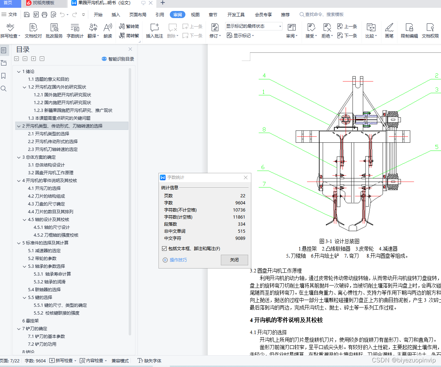The width and height of the screenshot is (441, 367).
Task: Select outline item 4.2 刀片的结构组成
Action: click(x=46, y=196)
